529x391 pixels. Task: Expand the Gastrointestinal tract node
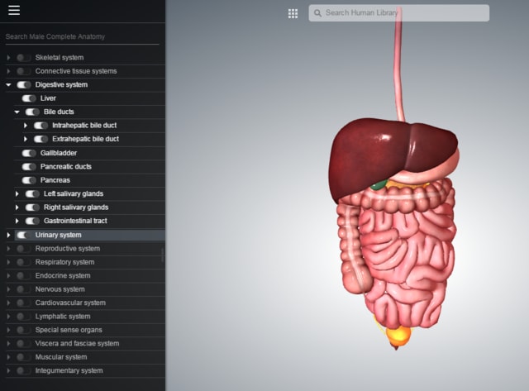pyautogui.click(x=17, y=221)
